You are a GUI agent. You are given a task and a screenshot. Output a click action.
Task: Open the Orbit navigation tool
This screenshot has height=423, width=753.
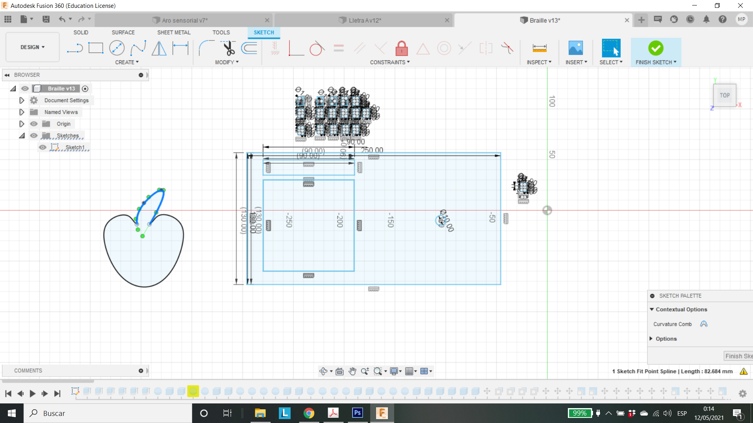(323, 371)
